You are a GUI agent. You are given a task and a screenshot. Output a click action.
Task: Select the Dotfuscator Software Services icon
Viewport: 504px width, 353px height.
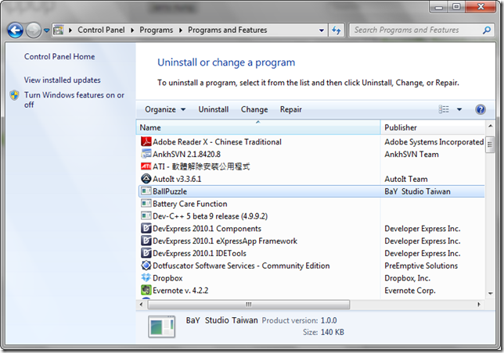[x=146, y=266]
